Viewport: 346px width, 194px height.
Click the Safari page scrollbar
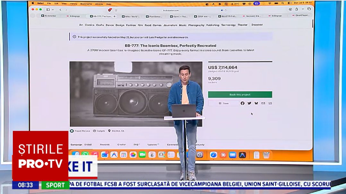point(313,24)
